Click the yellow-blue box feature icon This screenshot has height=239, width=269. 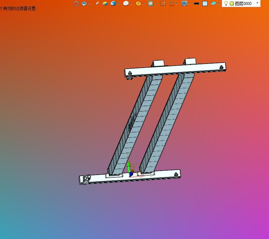click(x=105, y=3)
